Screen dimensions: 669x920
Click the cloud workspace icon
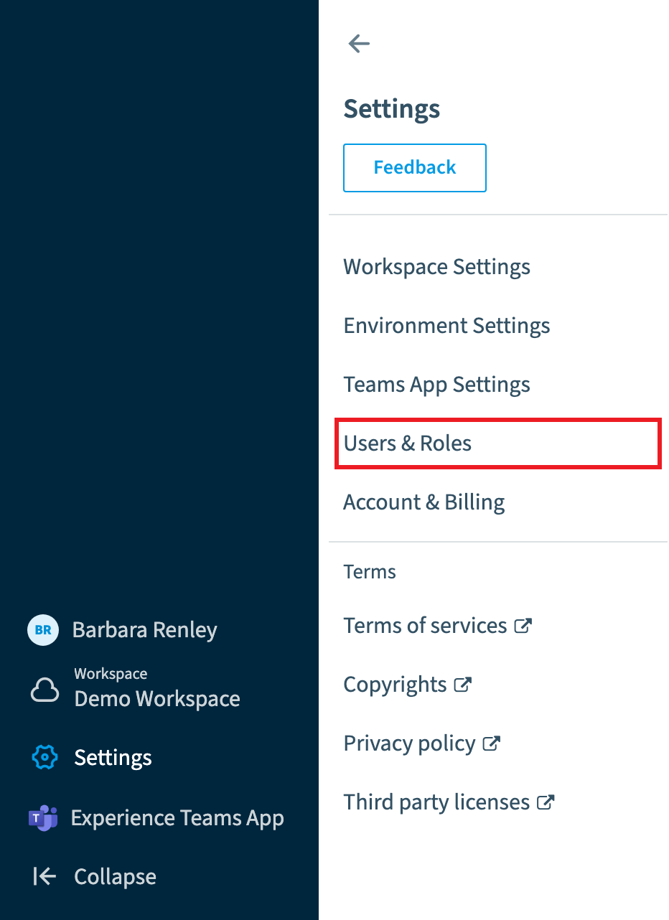pos(45,690)
